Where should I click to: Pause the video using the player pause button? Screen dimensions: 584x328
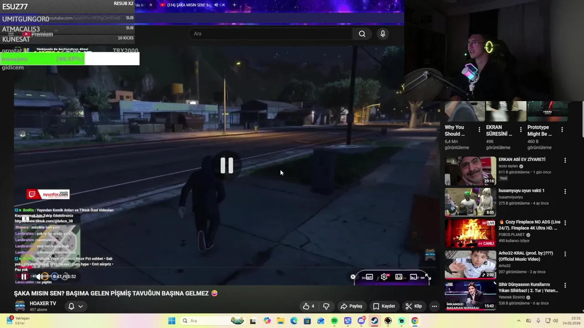click(24, 277)
